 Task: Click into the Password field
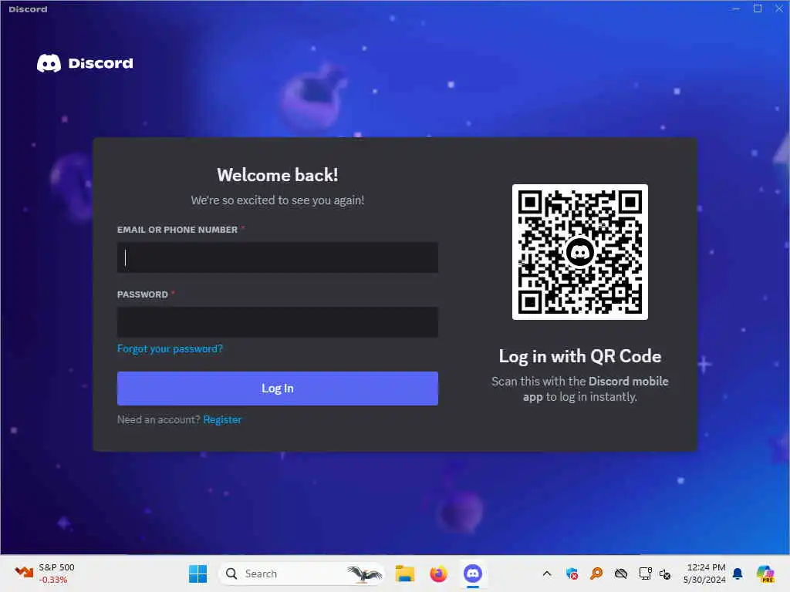point(278,322)
